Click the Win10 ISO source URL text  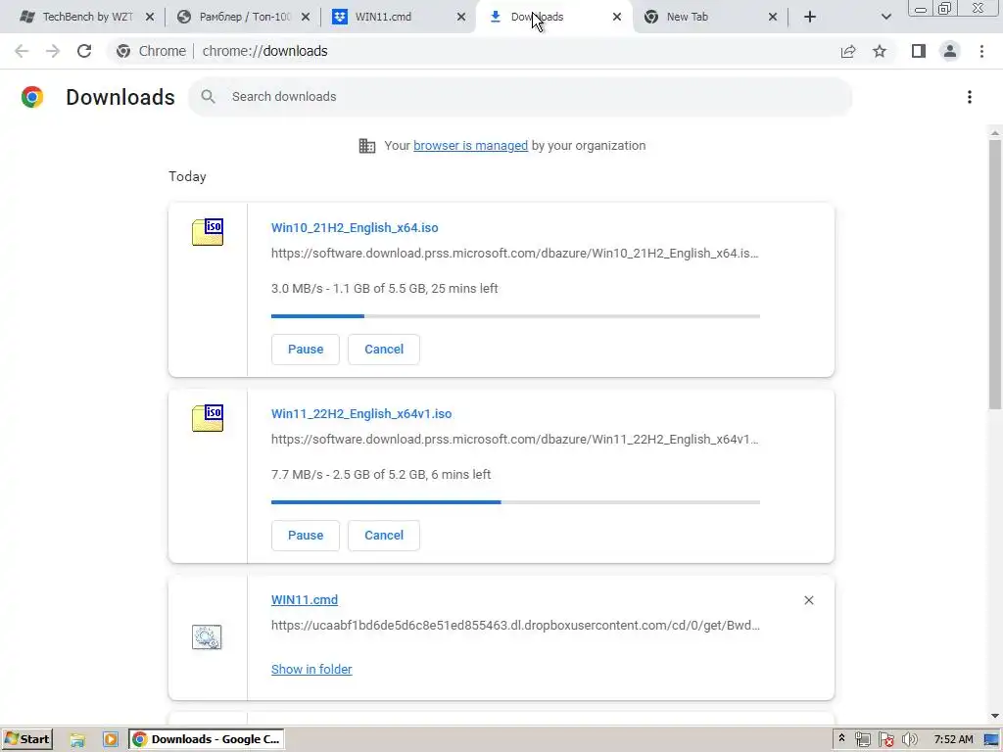[515, 254]
